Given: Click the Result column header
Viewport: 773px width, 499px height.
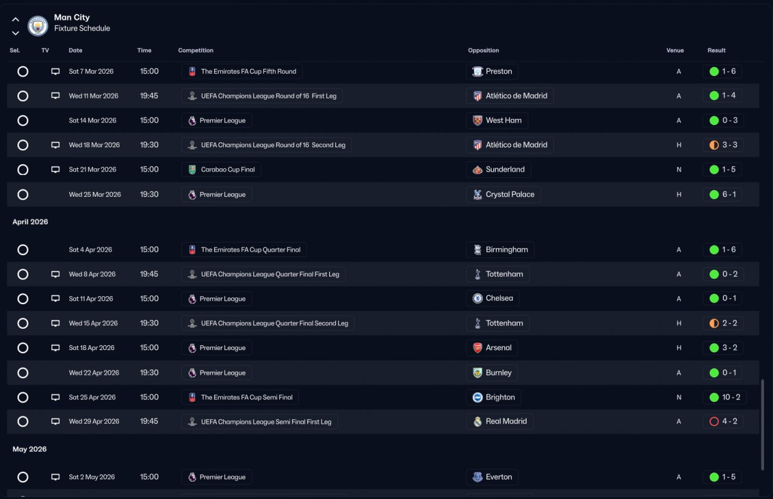Looking at the screenshot, I should coord(717,51).
